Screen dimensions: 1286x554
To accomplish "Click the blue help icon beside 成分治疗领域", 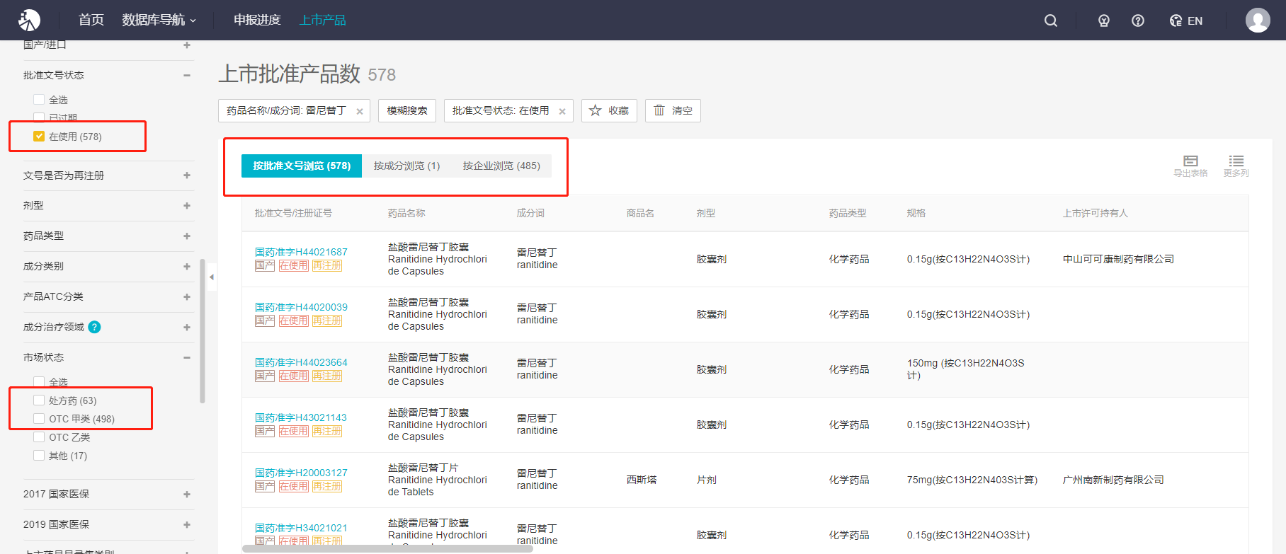I will (x=94, y=327).
